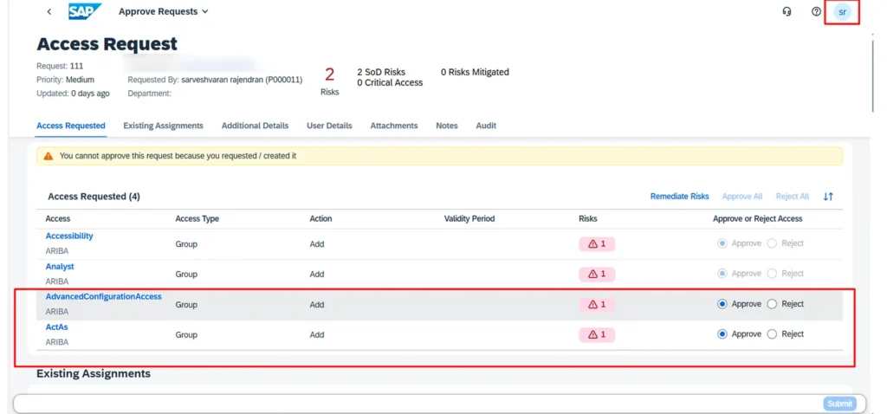Open the Audit tab
This screenshot has height=414, width=887.
click(486, 126)
